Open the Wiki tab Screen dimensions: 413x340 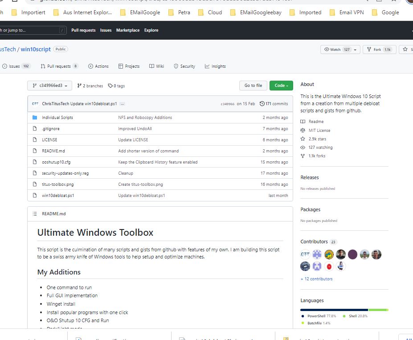pos(156,66)
